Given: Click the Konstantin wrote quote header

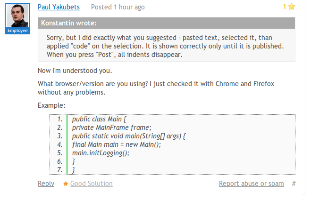Looking at the screenshot, I should coord(68,23).
